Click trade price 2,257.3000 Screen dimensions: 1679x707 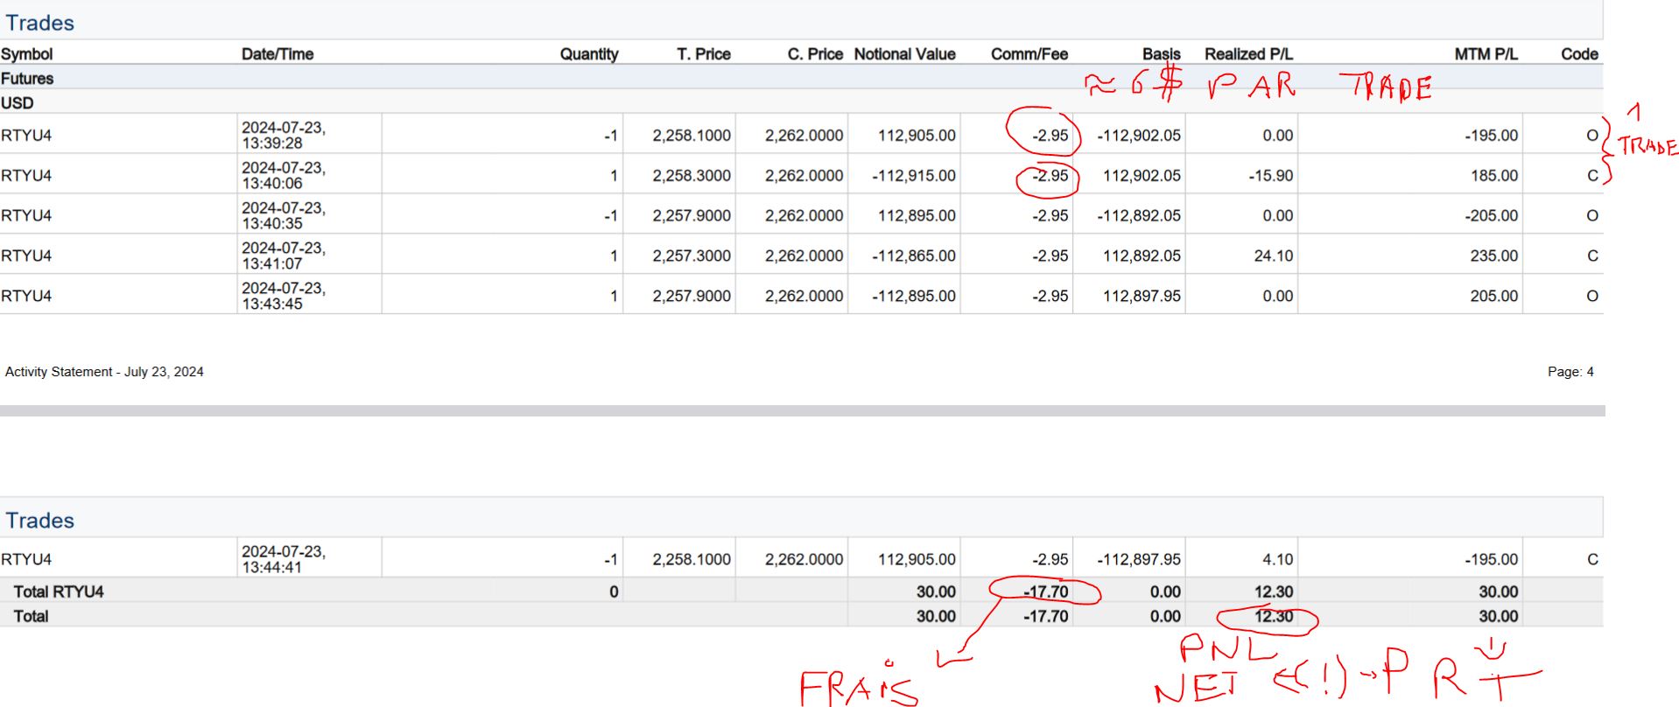pyautogui.click(x=692, y=256)
